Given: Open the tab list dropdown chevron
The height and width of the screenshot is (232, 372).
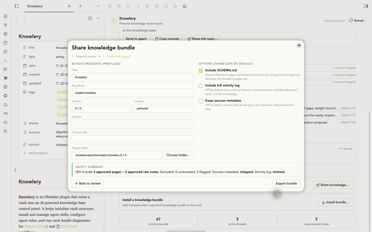Looking at the screenshot, I should (98, 6).
